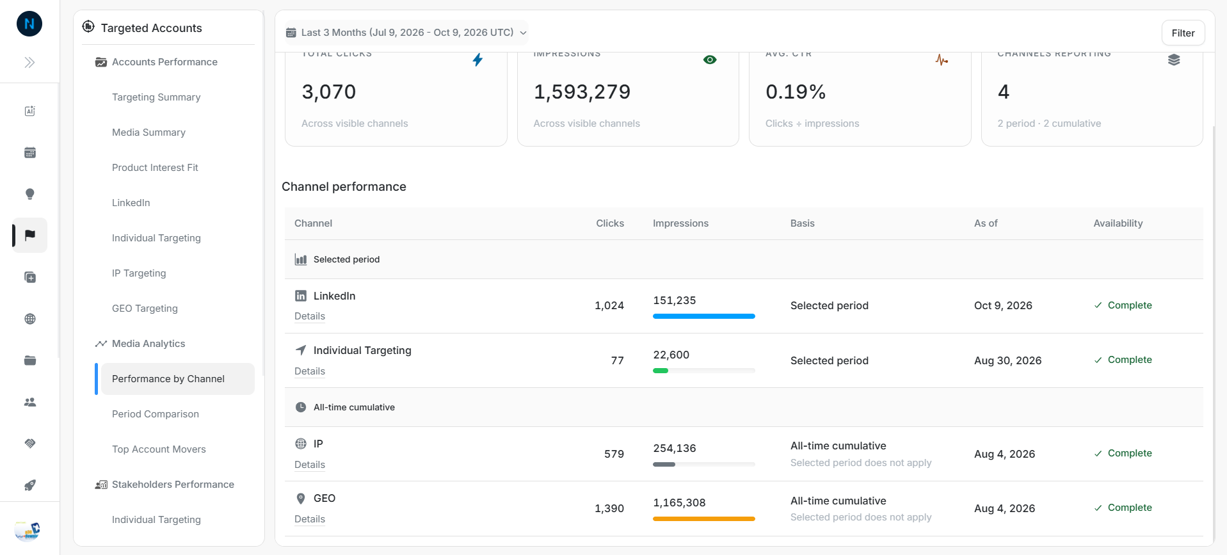Click the Filter button
The image size is (1227, 555).
coord(1183,33)
